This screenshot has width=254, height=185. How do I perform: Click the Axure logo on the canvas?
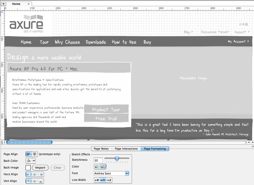pos(27,24)
